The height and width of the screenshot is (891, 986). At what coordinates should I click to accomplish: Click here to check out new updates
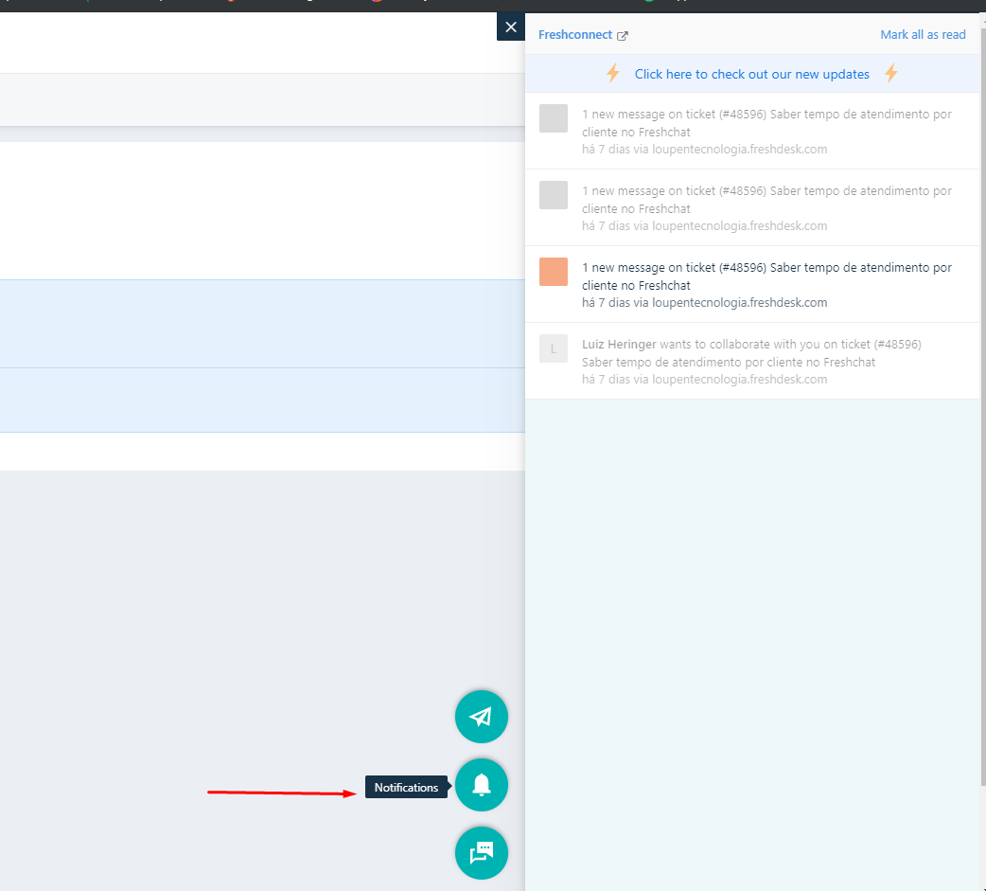pos(751,74)
